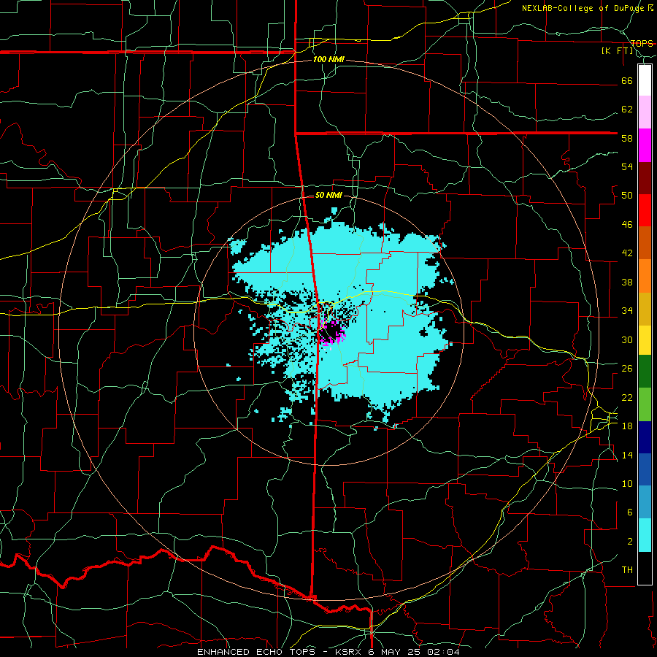The width and height of the screenshot is (657, 657).
Task: Click the '66' legend value label
Action: (627, 81)
